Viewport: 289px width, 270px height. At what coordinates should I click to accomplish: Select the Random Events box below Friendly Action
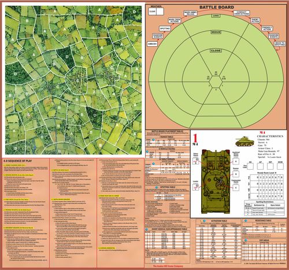pos(273,36)
